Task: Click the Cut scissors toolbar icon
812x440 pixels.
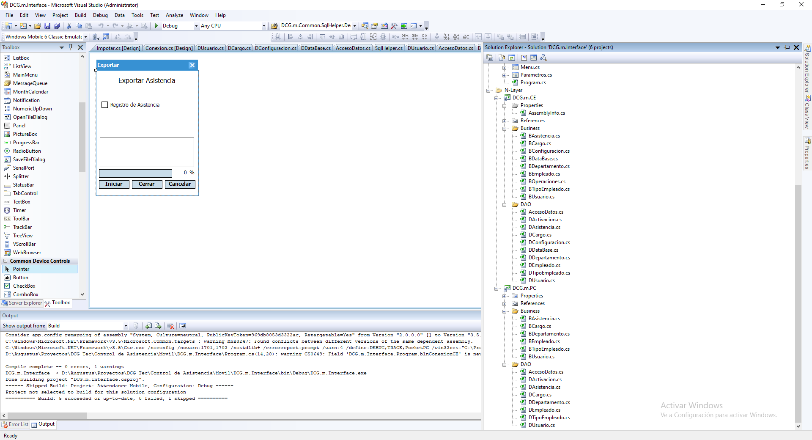Action: click(x=69, y=26)
